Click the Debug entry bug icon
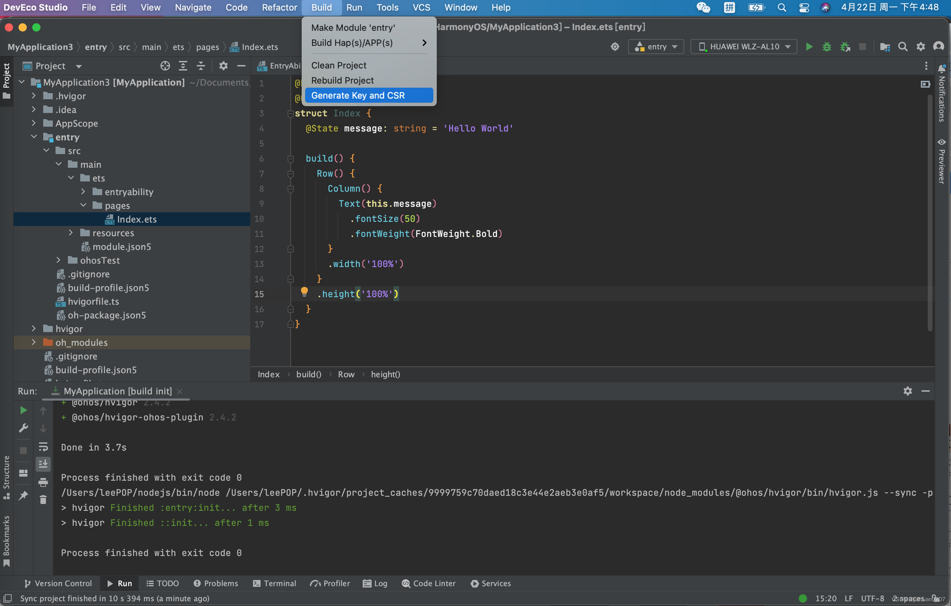Image resolution: width=951 pixels, height=606 pixels. point(827,47)
